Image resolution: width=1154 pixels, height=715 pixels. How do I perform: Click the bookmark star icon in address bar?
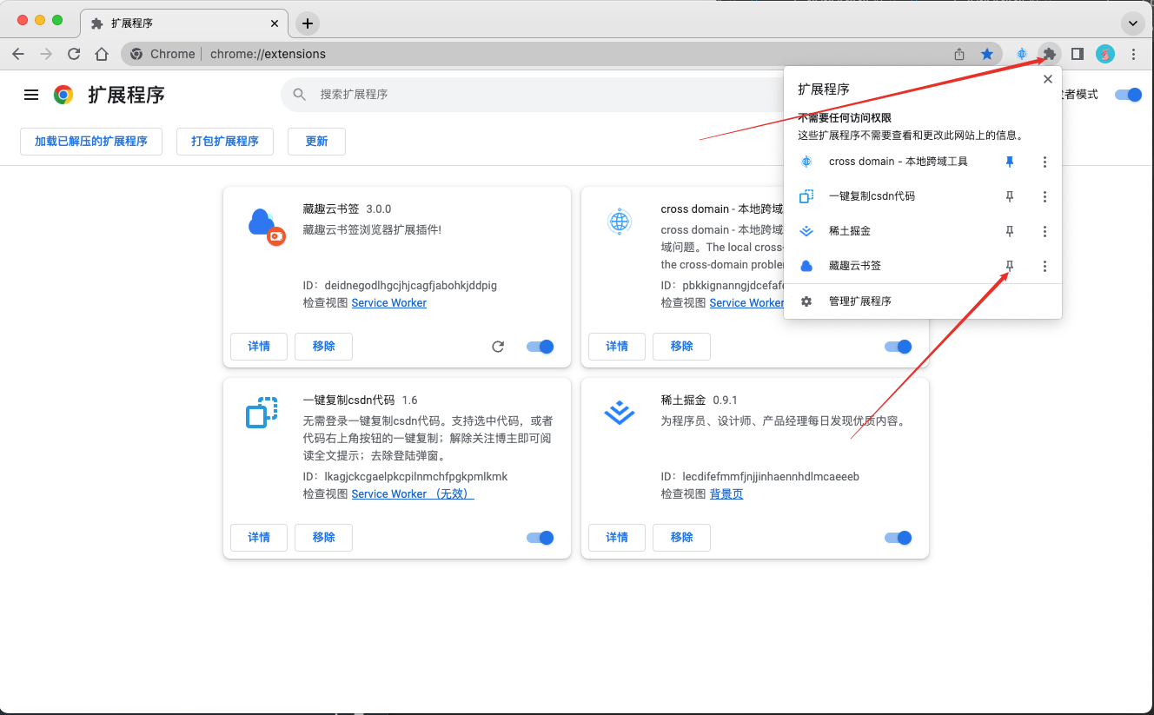[987, 54]
